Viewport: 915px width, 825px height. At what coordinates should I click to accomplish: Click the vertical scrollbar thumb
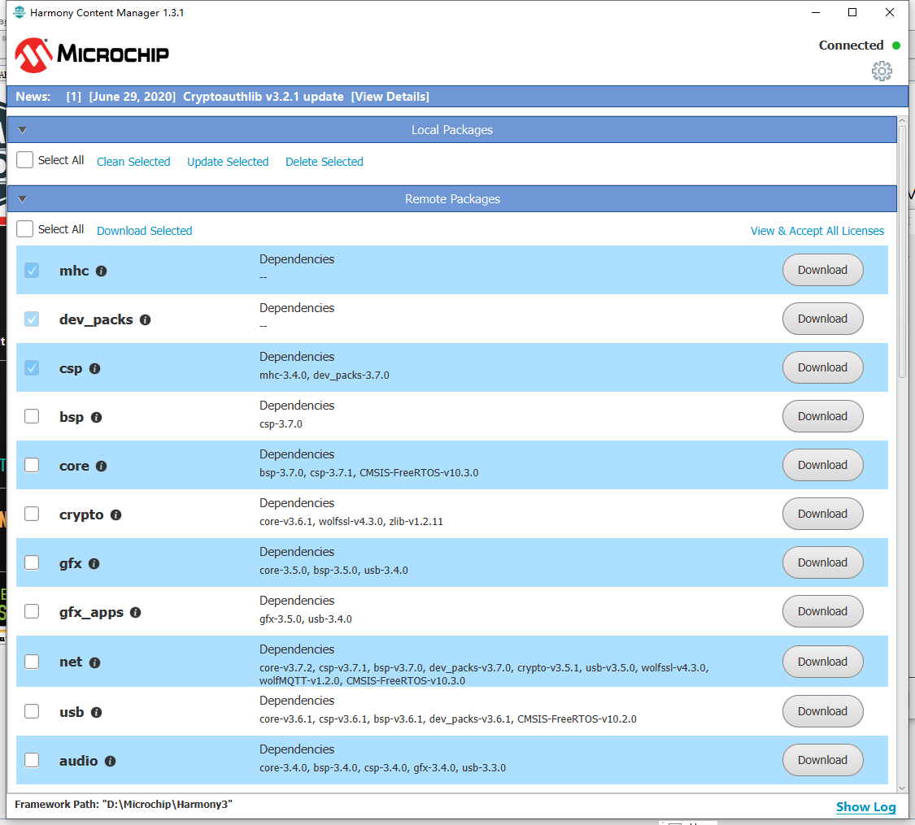(x=902, y=252)
